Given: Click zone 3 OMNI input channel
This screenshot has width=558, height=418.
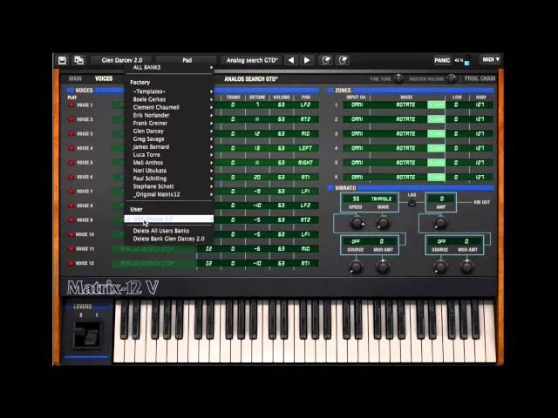Looking at the screenshot, I should 357,133.
